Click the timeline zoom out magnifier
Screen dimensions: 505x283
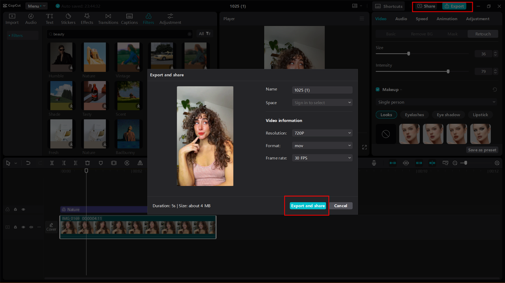[455, 163]
